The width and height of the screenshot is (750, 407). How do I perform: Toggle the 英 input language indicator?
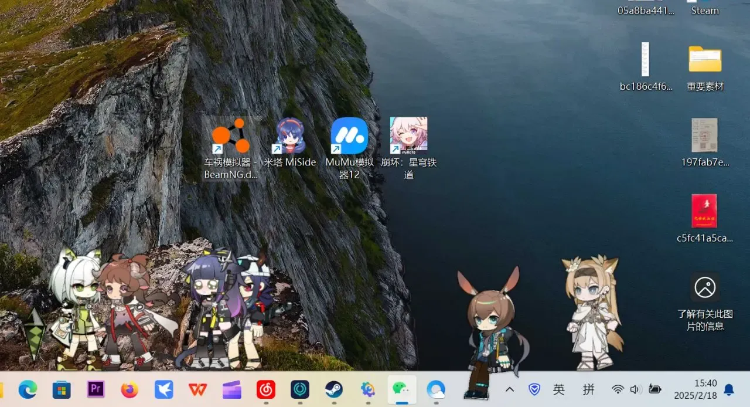point(559,389)
